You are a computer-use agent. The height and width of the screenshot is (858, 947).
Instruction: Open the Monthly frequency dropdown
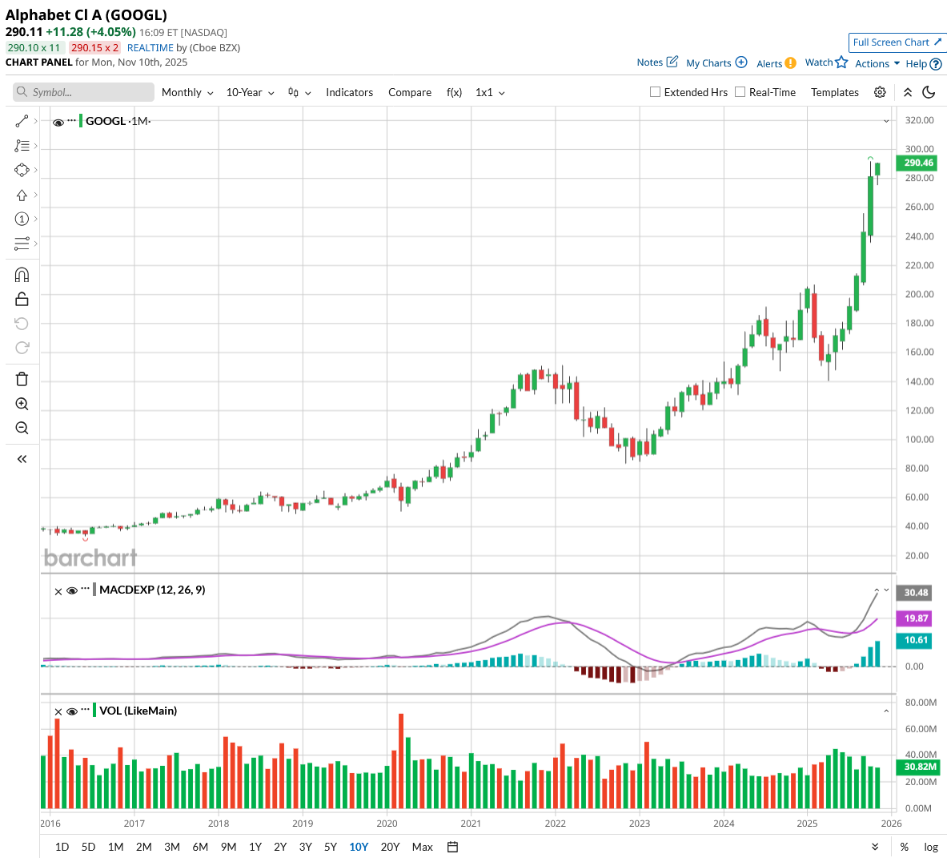187,92
